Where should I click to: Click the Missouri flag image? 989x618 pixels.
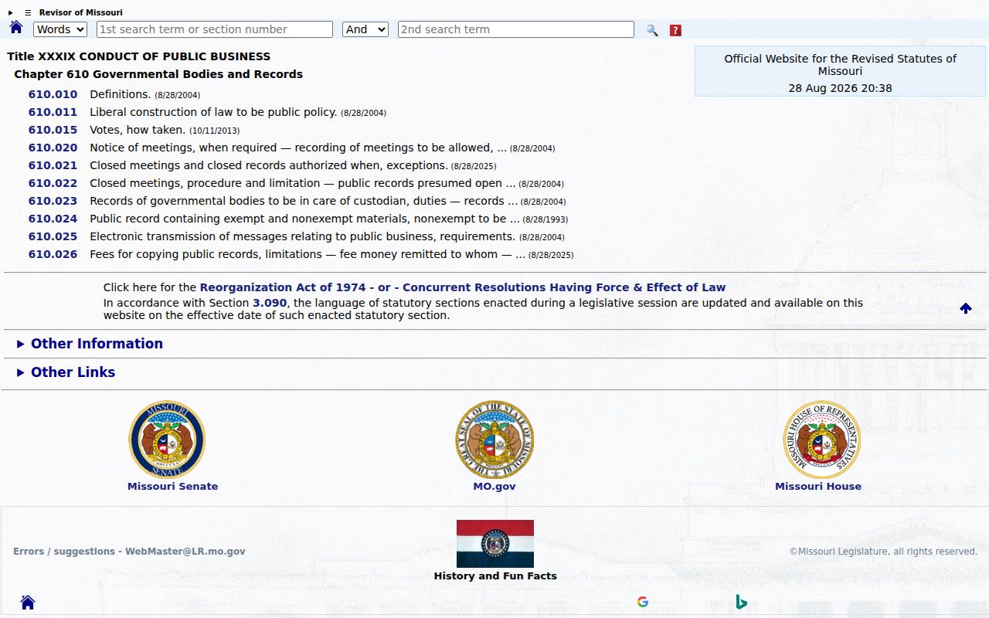[495, 544]
